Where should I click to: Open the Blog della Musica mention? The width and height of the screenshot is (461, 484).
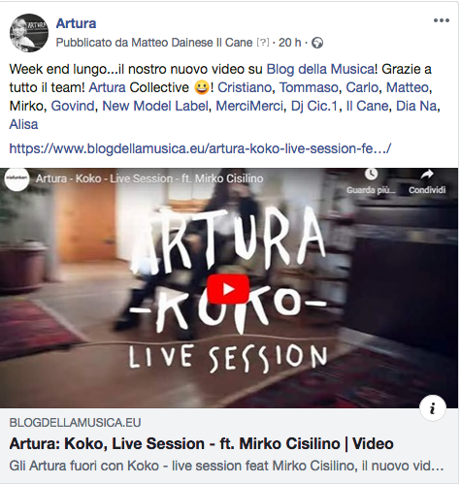[x=321, y=69]
